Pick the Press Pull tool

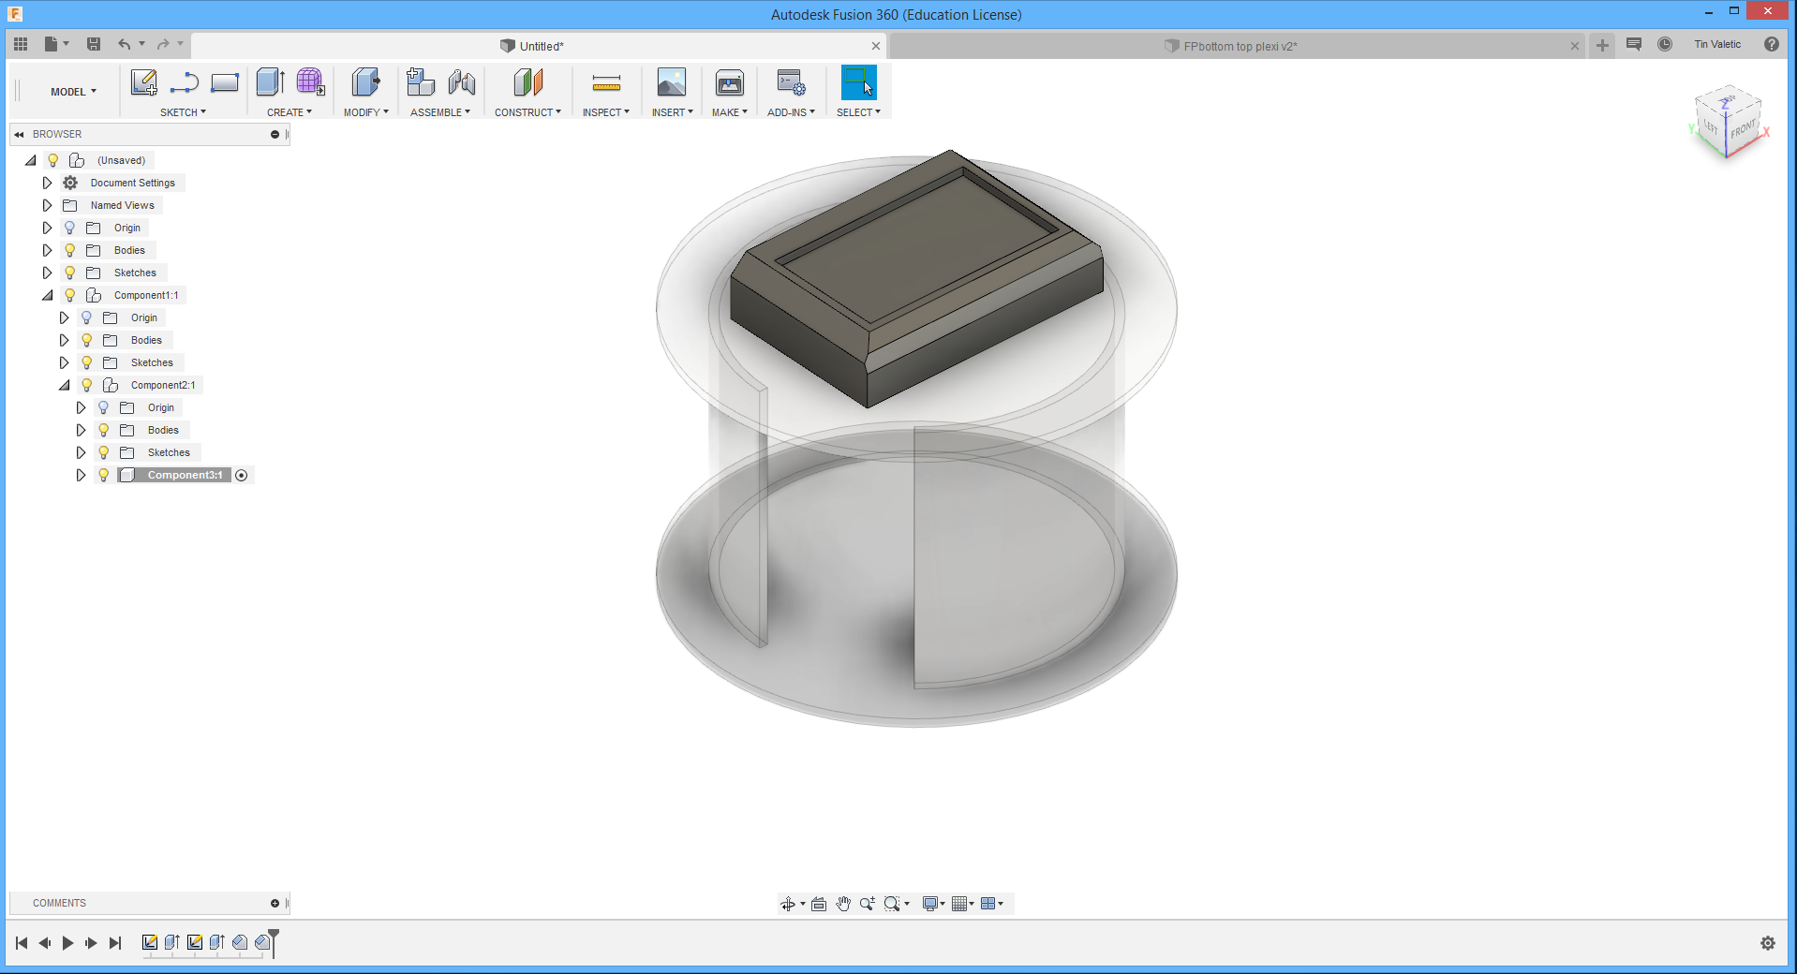[365, 82]
